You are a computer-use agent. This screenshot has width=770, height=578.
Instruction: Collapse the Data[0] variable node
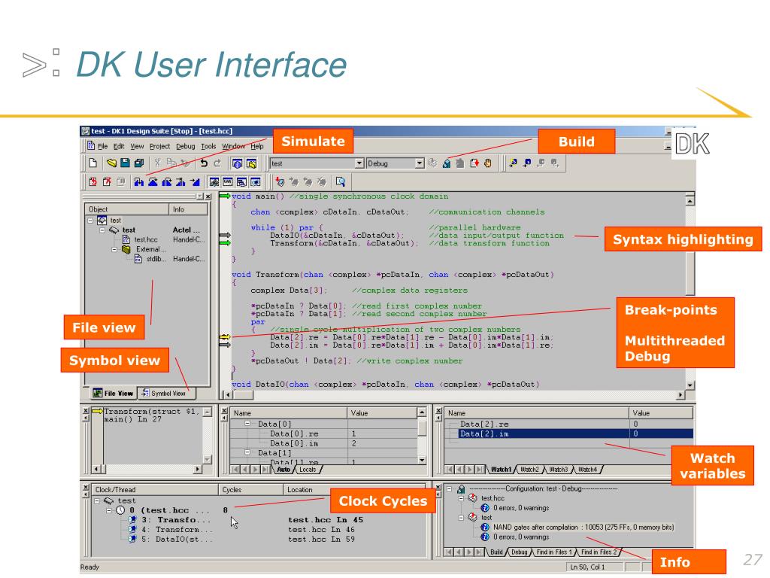click(247, 423)
